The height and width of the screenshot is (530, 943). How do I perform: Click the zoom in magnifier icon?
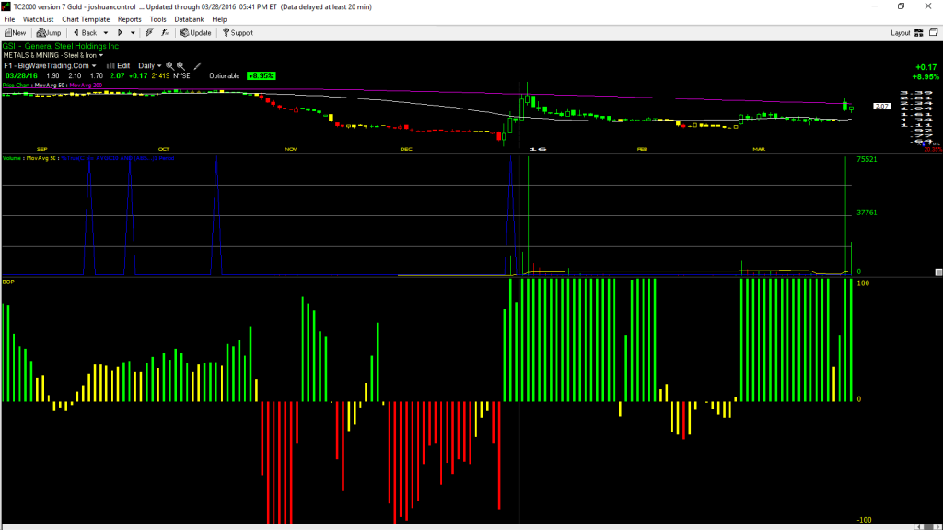tap(170, 66)
